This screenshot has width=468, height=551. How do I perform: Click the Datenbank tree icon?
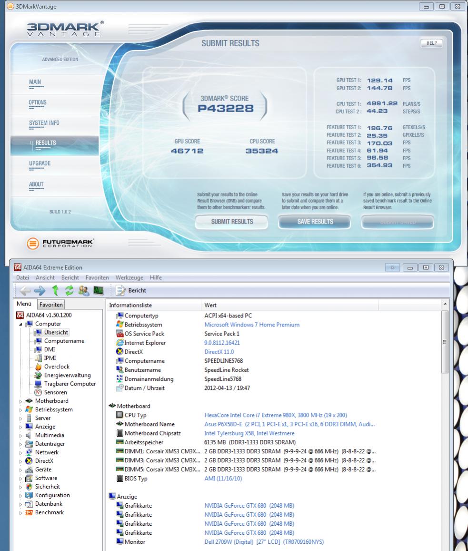click(x=29, y=504)
